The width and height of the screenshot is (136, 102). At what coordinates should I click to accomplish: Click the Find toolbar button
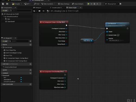[x=36, y=4]
